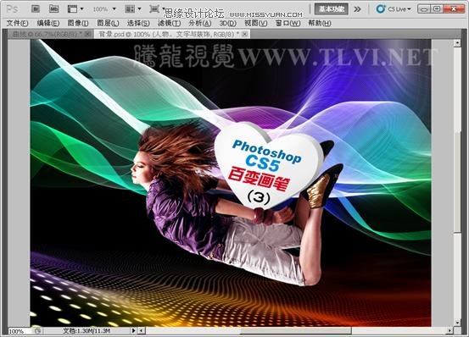The image size is (469, 337).
Task: Restore down the Photoshop window
Action: (437, 9)
